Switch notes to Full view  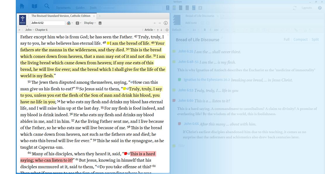(286, 39)
